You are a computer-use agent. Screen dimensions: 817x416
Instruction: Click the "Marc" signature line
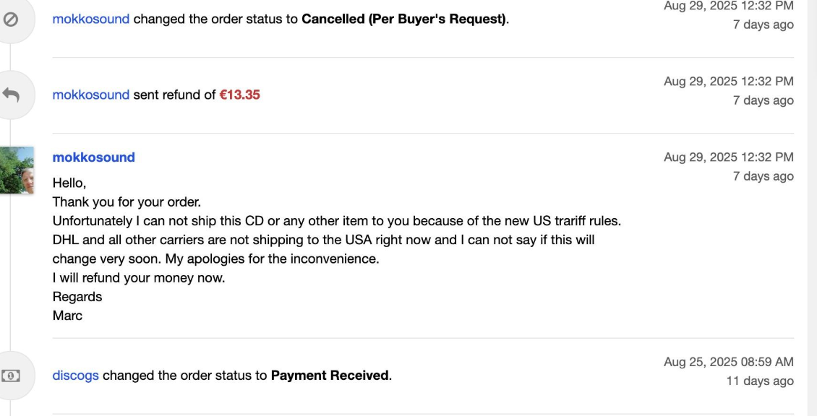pos(68,316)
